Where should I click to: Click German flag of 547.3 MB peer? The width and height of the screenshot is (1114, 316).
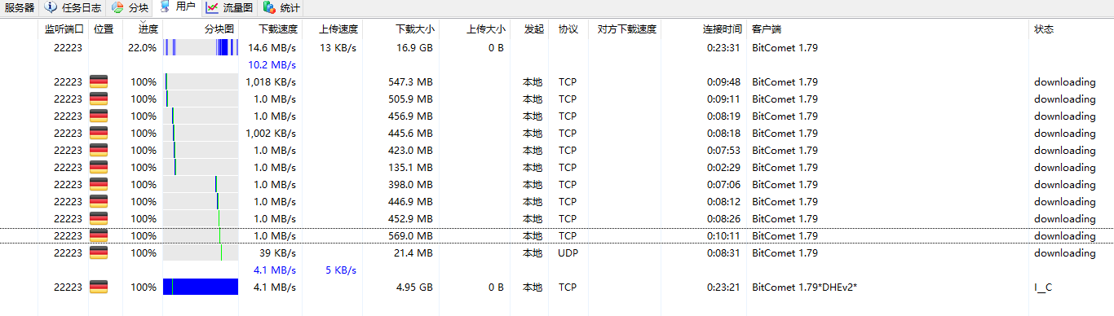[99, 81]
